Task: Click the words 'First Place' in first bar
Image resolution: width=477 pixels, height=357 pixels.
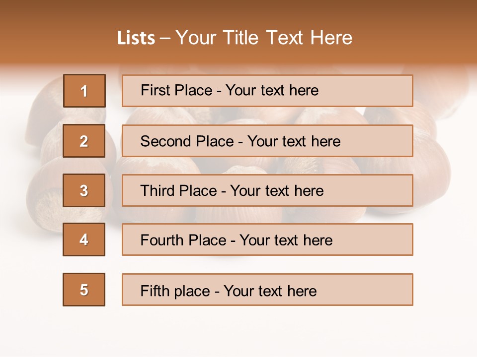Action: pos(176,90)
